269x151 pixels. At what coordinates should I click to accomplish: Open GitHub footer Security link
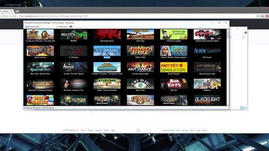tap(98, 130)
